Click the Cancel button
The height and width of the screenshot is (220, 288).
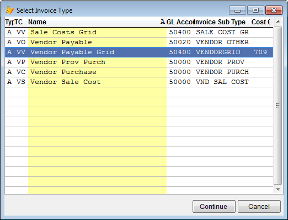click(x=259, y=206)
